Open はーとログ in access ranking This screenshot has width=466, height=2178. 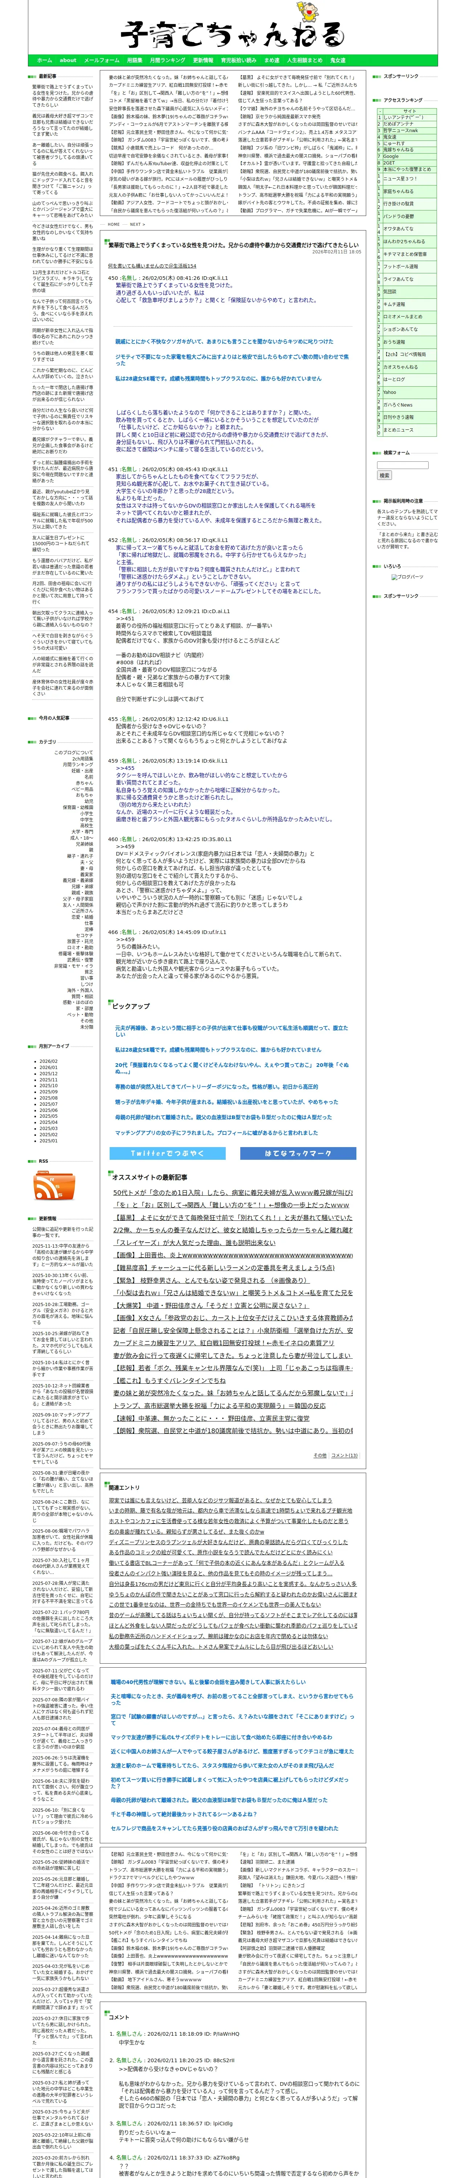point(394,380)
